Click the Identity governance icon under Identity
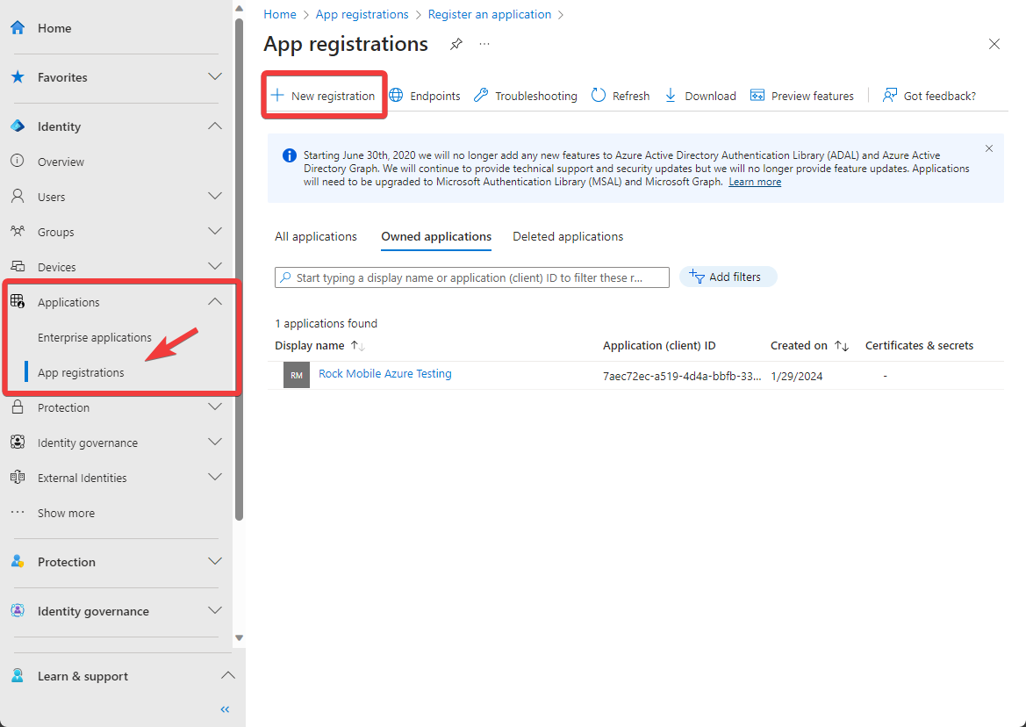 [x=18, y=443]
